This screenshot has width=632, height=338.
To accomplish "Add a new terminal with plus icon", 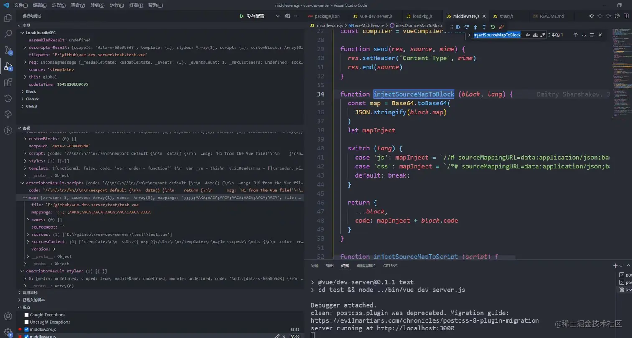I will (615, 266).
